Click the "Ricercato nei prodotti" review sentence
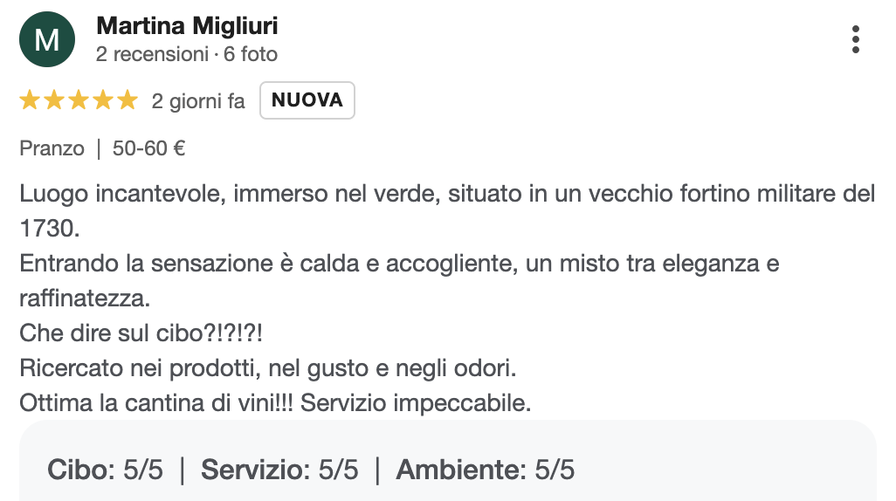The width and height of the screenshot is (896, 501). tap(269, 367)
